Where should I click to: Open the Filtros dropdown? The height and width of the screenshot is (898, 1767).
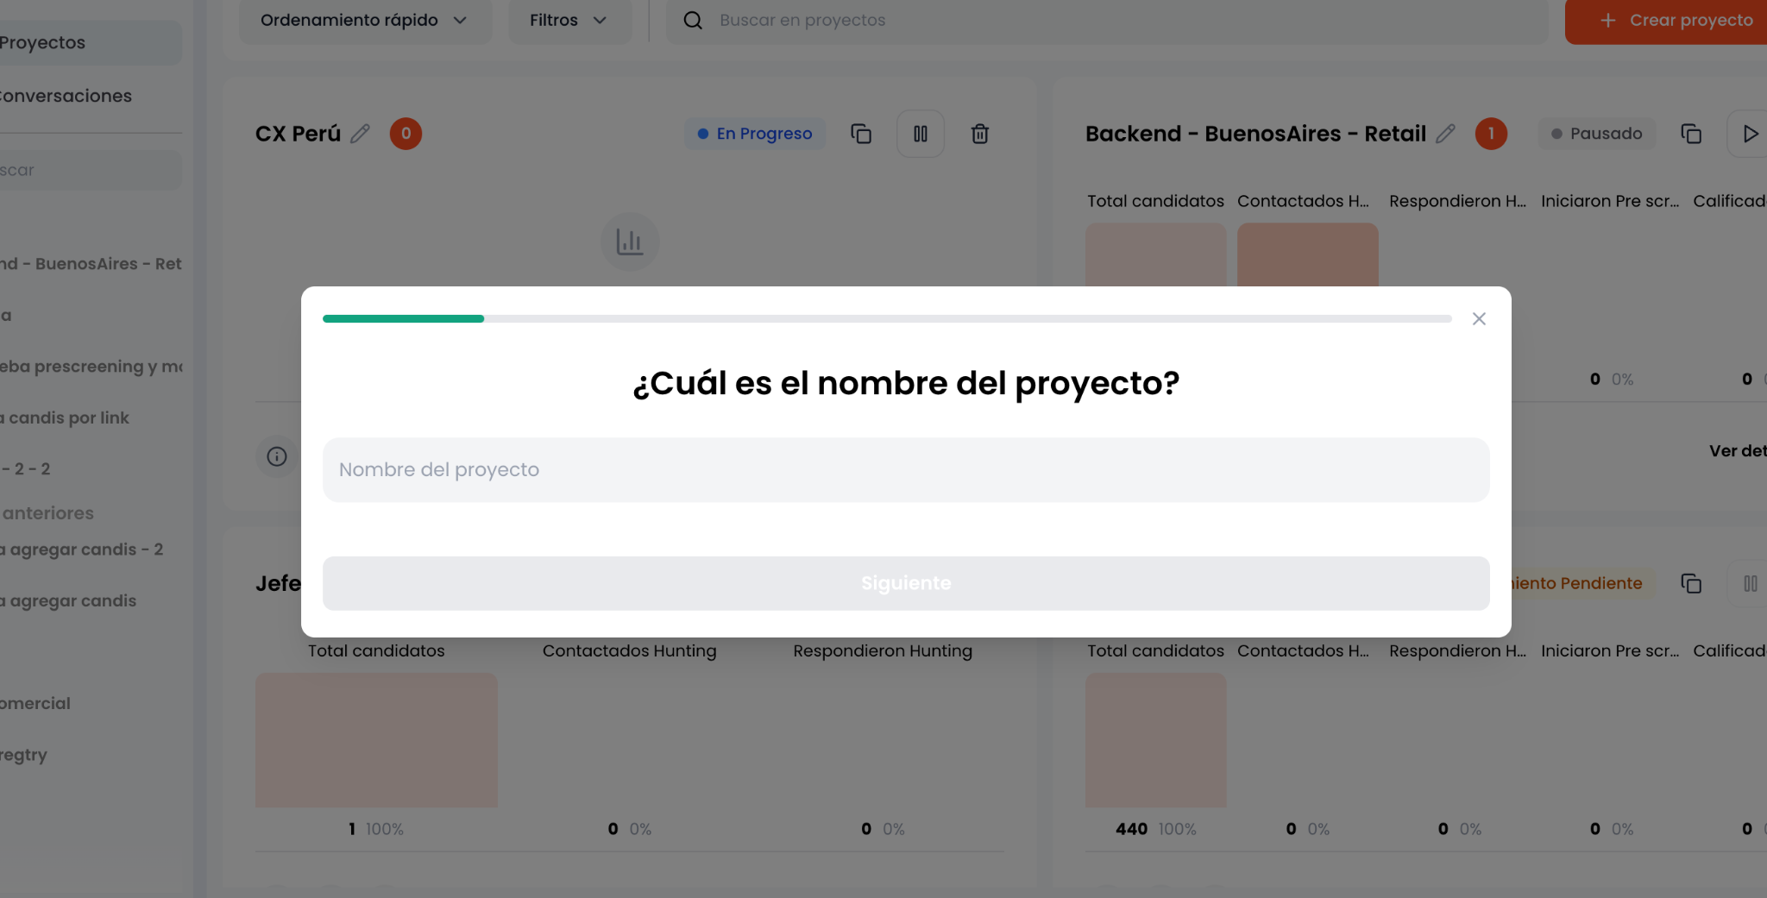click(x=569, y=20)
